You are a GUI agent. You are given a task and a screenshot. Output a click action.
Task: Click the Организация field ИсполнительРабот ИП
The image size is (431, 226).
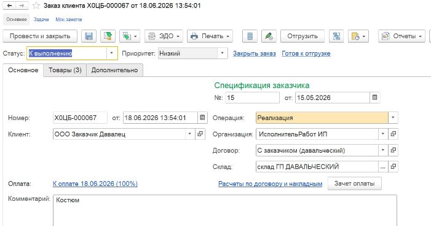coord(317,134)
